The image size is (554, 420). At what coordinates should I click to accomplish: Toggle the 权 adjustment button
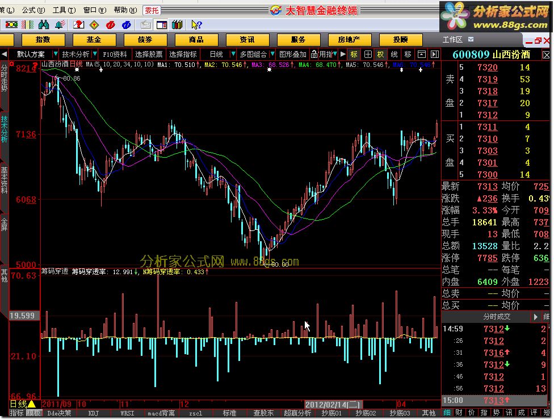380,54
